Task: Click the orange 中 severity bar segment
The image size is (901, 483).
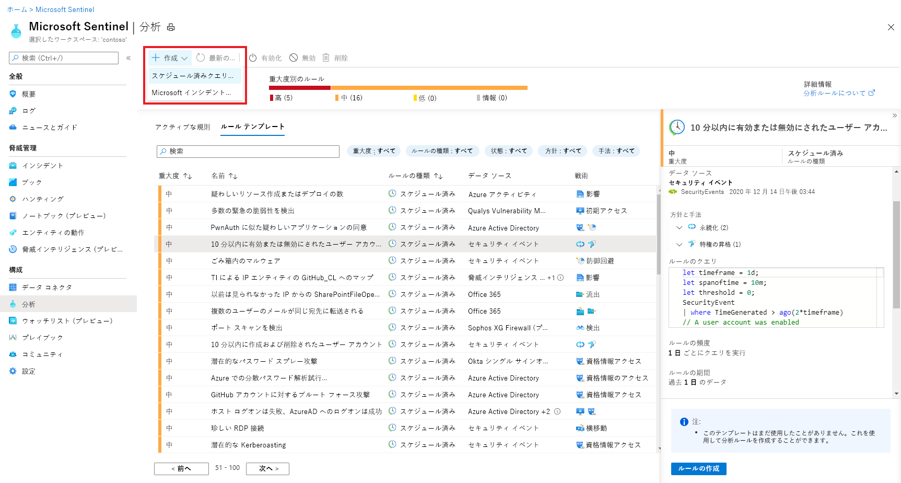Action: click(x=429, y=88)
